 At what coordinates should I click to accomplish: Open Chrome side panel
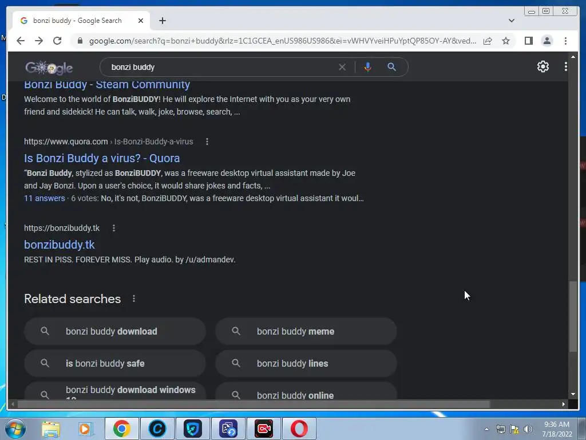point(528,41)
